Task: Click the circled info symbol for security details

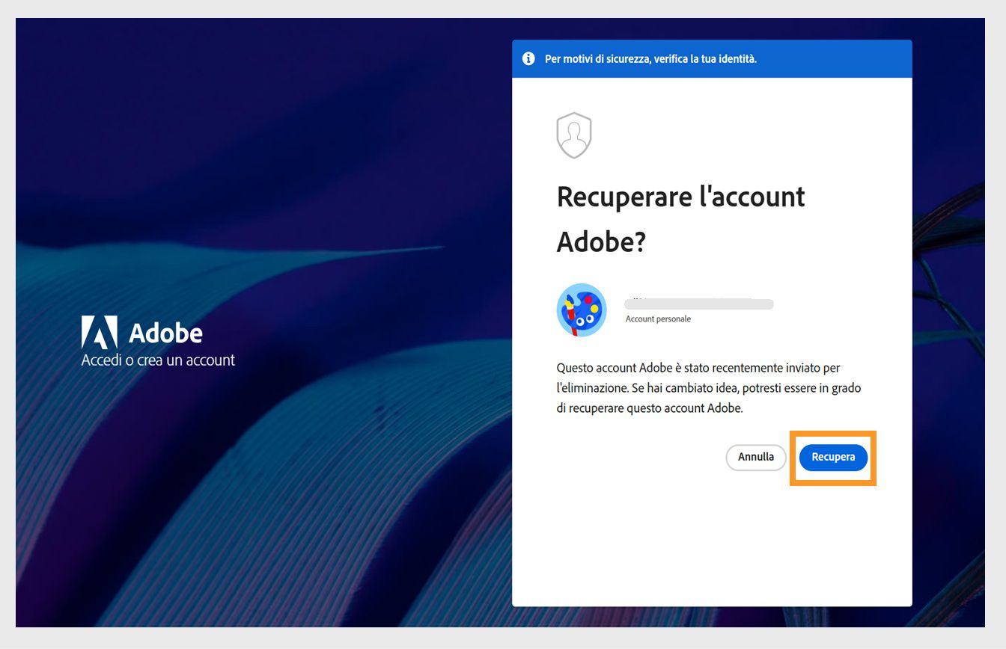Action: pos(528,58)
